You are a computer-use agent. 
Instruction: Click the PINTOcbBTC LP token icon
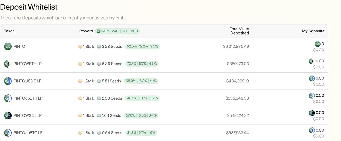pyautogui.click(x=8, y=133)
